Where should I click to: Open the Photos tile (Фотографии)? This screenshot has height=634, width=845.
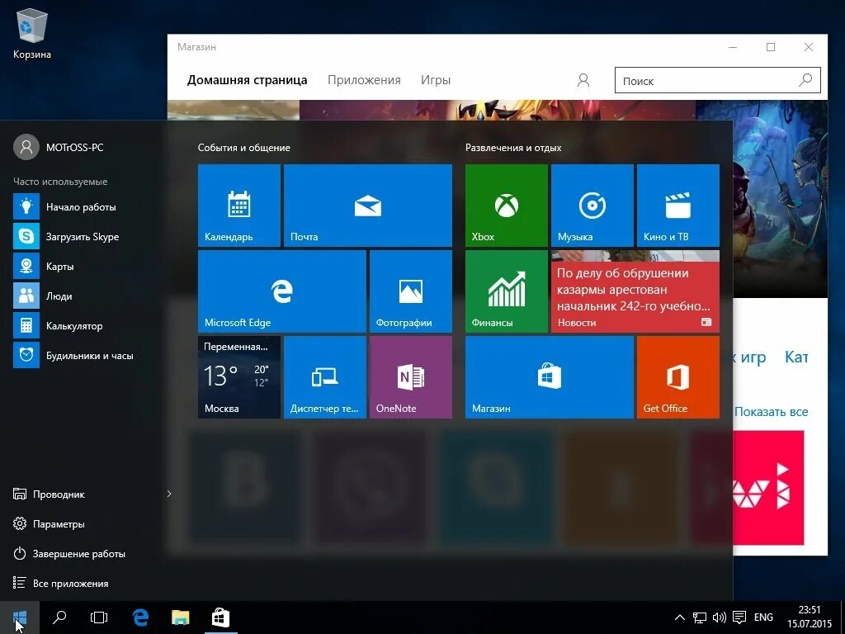[411, 291]
